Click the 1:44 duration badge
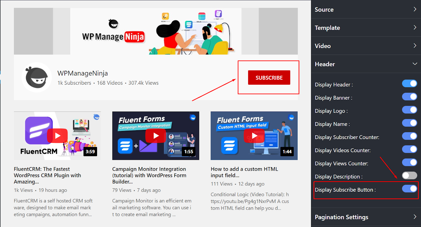The height and width of the screenshot is (227, 421). click(287, 152)
